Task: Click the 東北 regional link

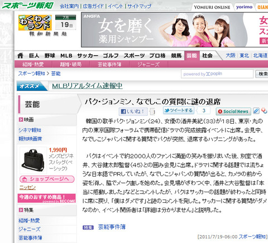Action: [244, 55]
